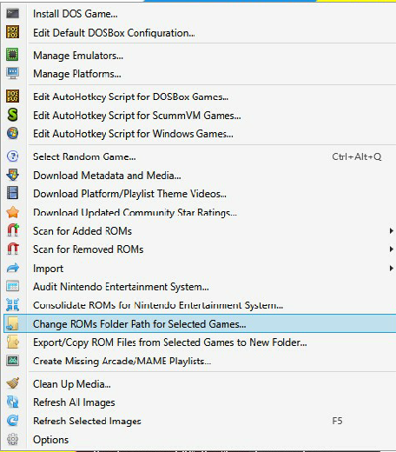The image size is (396, 452).
Task: Click the green chip Manage Emulators icon
Action: click(x=12, y=55)
